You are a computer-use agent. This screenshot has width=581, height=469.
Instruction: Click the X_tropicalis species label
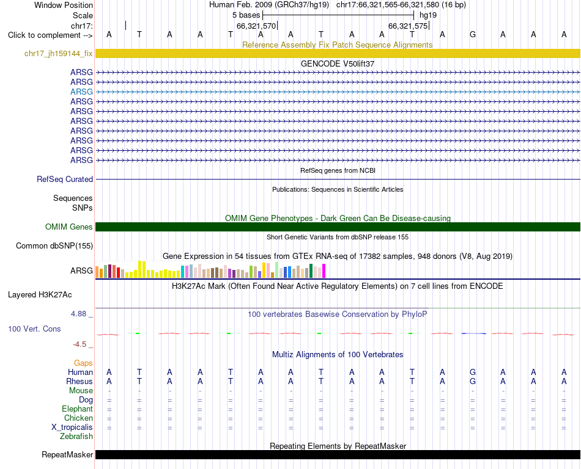click(x=72, y=427)
